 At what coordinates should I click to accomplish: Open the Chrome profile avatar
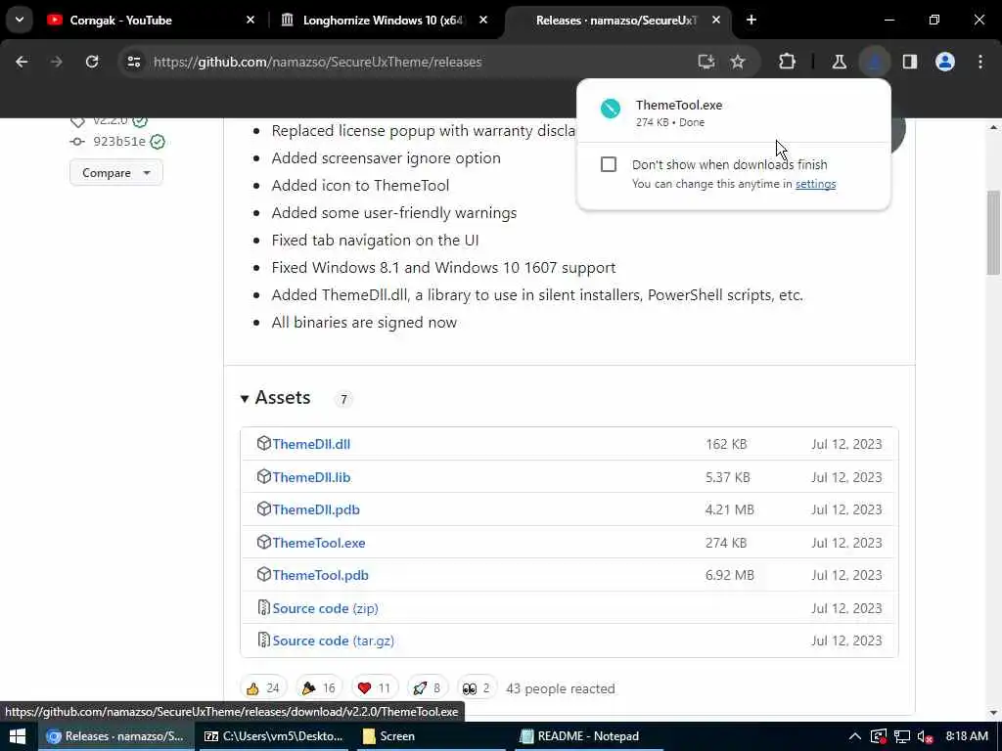coord(945,62)
